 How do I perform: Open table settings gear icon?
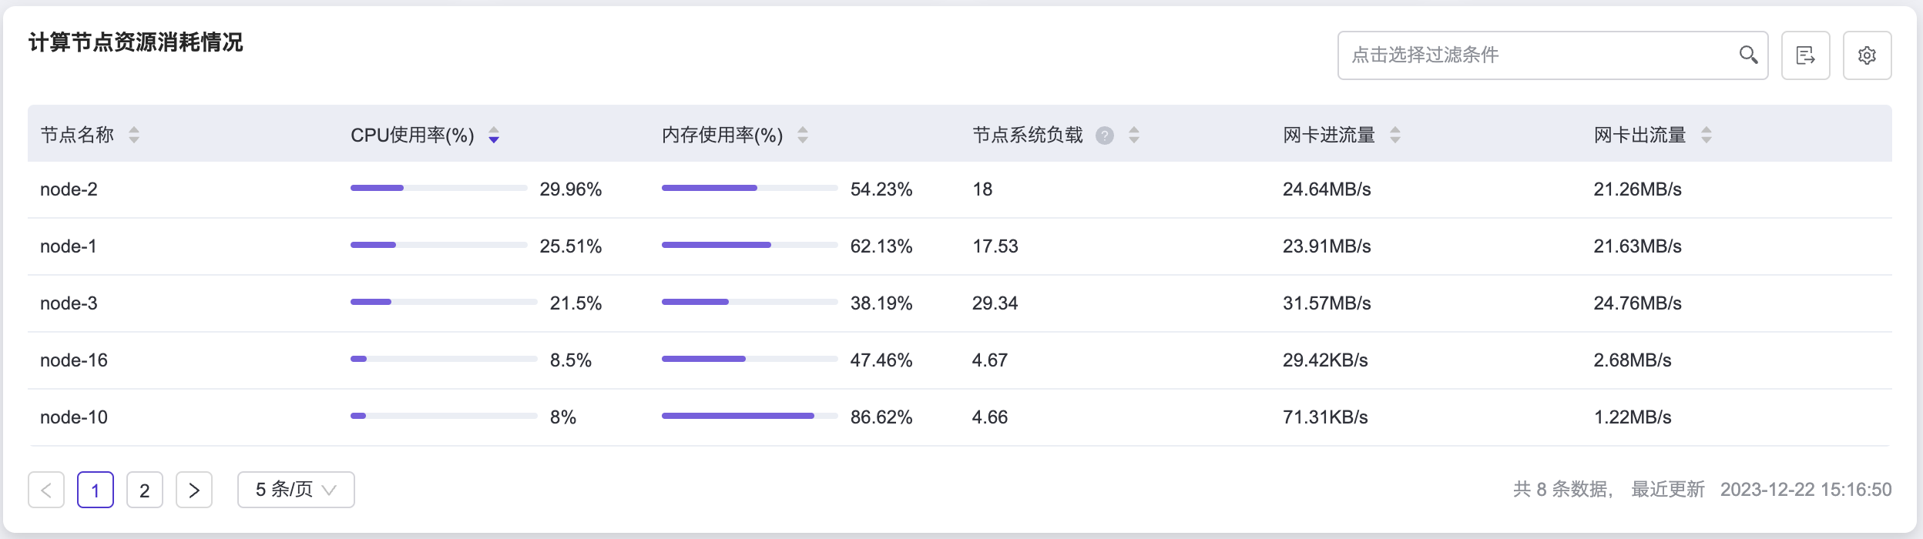(1867, 55)
